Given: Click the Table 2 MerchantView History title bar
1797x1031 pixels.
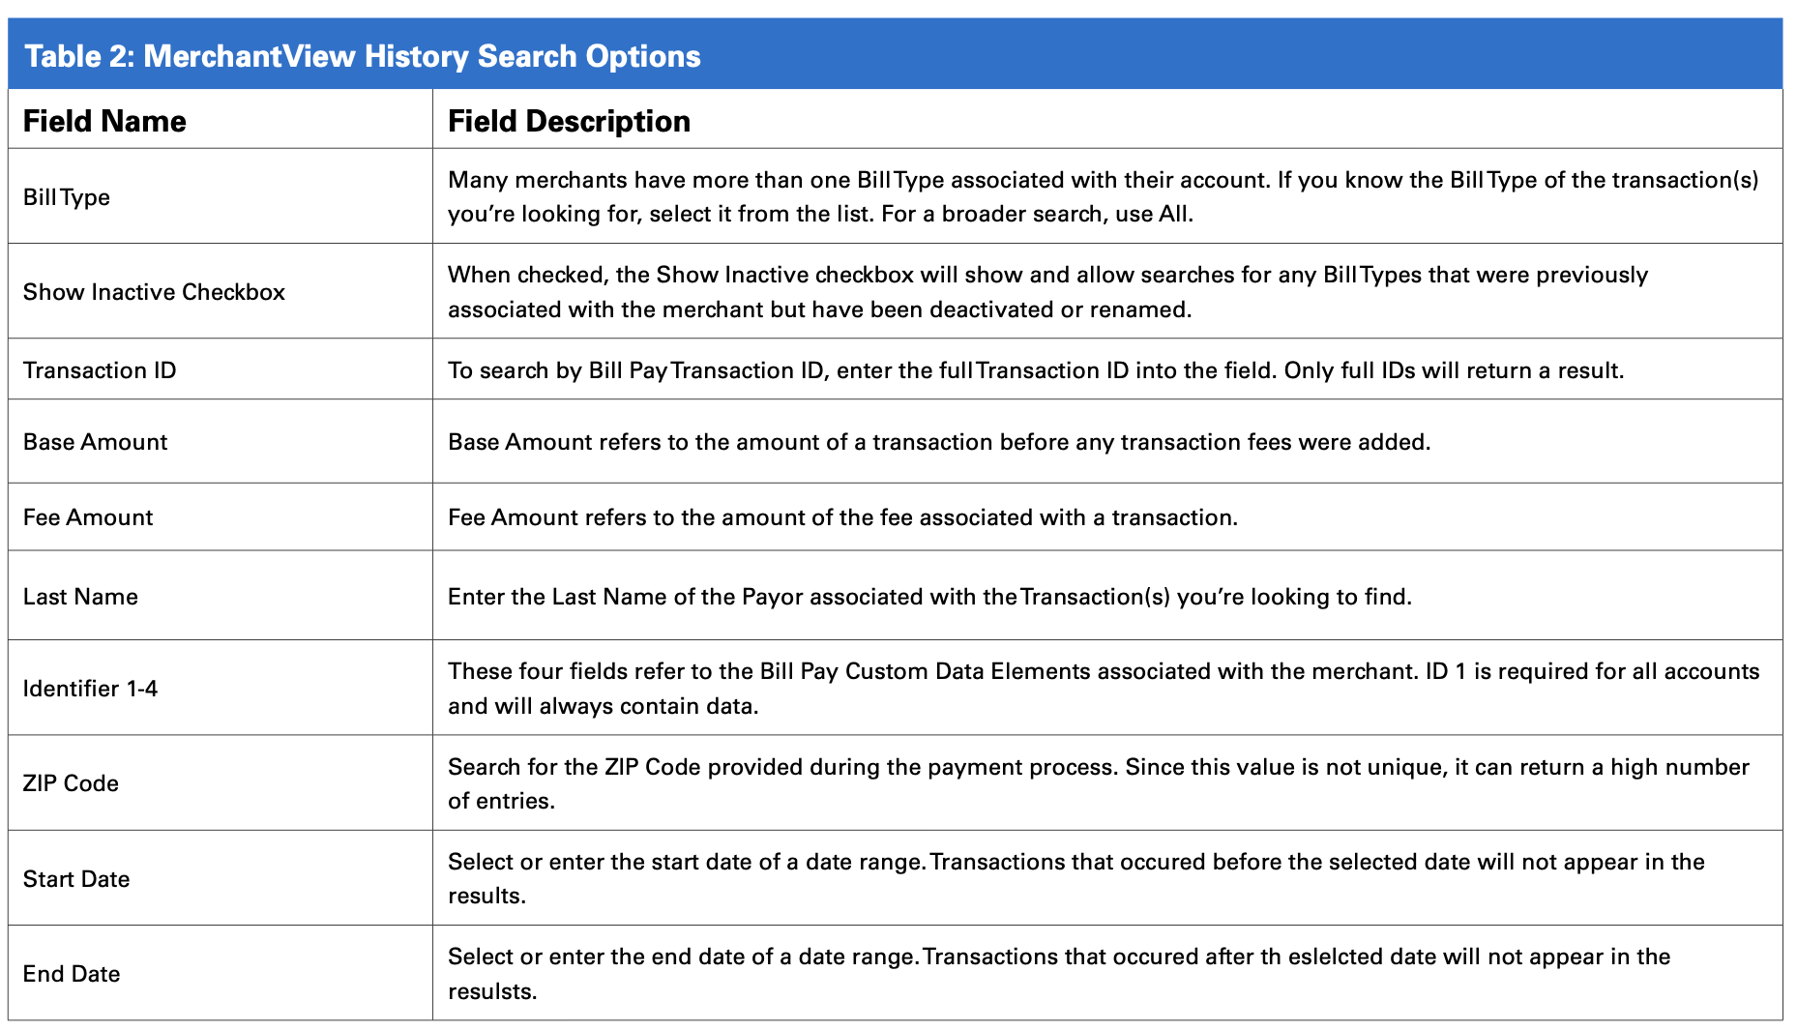Looking at the screenshot, I should pos(363,56).
